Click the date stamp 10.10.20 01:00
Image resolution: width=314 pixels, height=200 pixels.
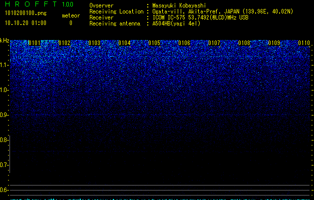coord(25,23)
